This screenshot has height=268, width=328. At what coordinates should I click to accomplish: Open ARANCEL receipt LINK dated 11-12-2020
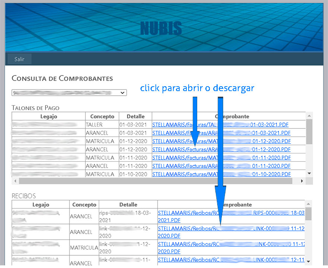tap(231, 232)
